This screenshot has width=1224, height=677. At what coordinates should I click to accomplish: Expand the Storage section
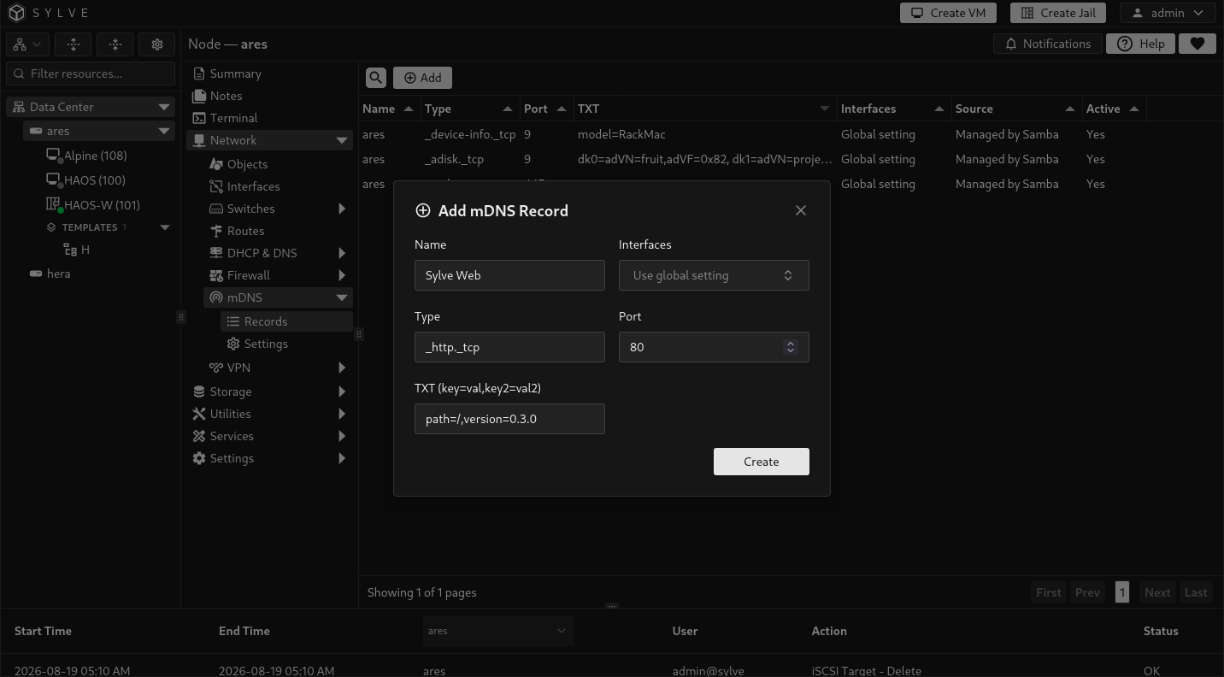pos(342,391)
